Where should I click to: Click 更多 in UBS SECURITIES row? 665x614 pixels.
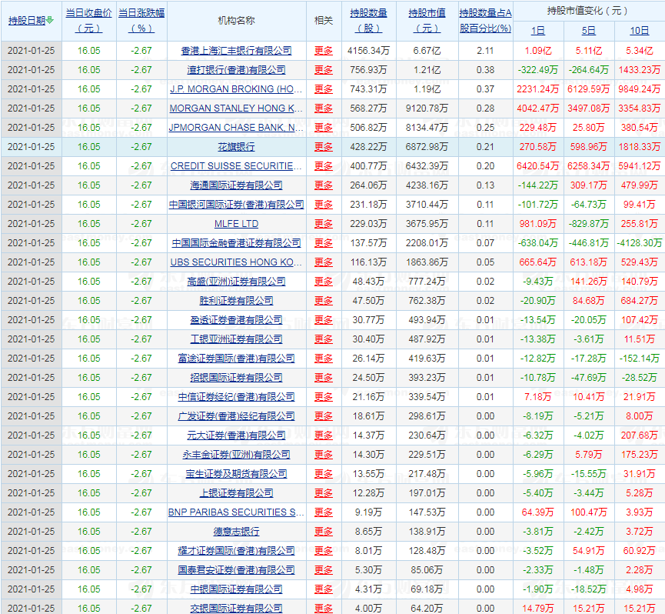point(324,262)
